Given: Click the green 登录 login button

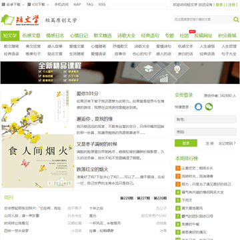Looking at the screenshot, I should (x=186, y=143).
